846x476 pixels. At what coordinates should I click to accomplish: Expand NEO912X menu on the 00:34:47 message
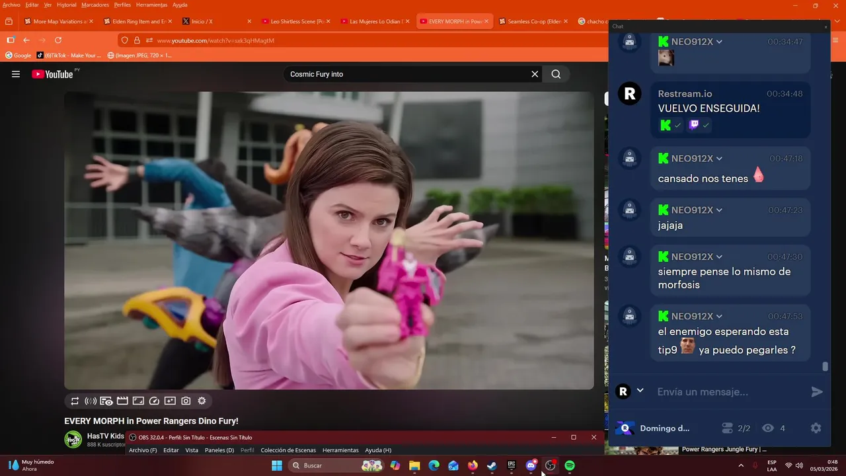click(719, 42)
